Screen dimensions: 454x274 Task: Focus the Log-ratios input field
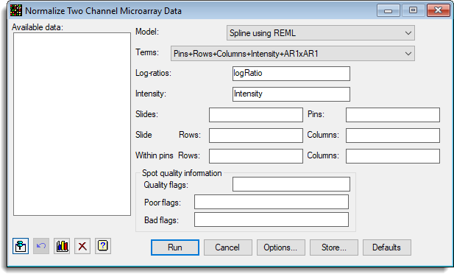click(291, 74)
